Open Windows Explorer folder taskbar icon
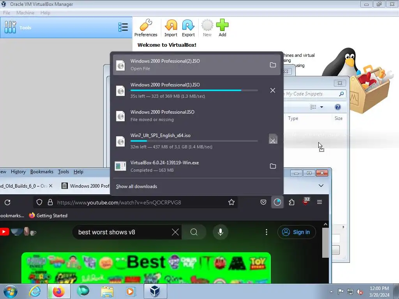 pos(107,291)
